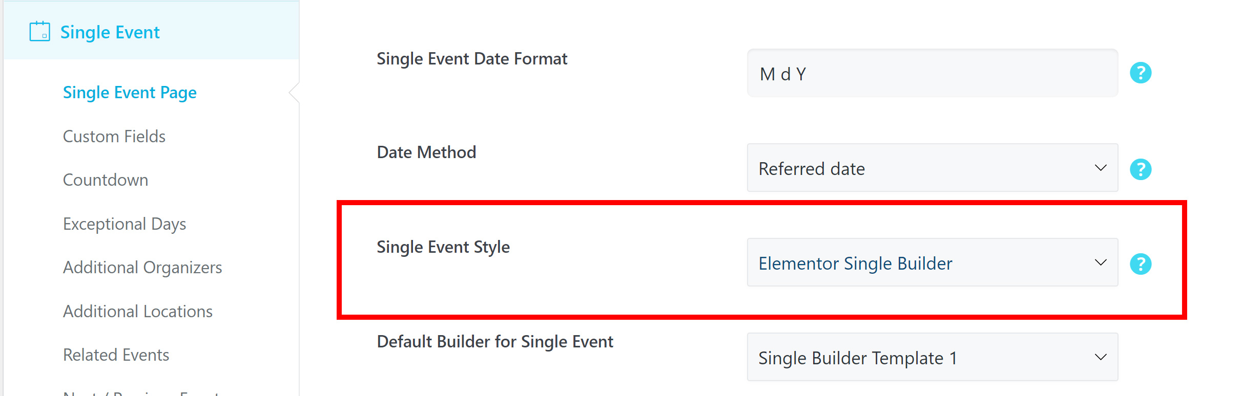Go to Related Events settings
The image size is (1242, 396).
pos(116,355)
